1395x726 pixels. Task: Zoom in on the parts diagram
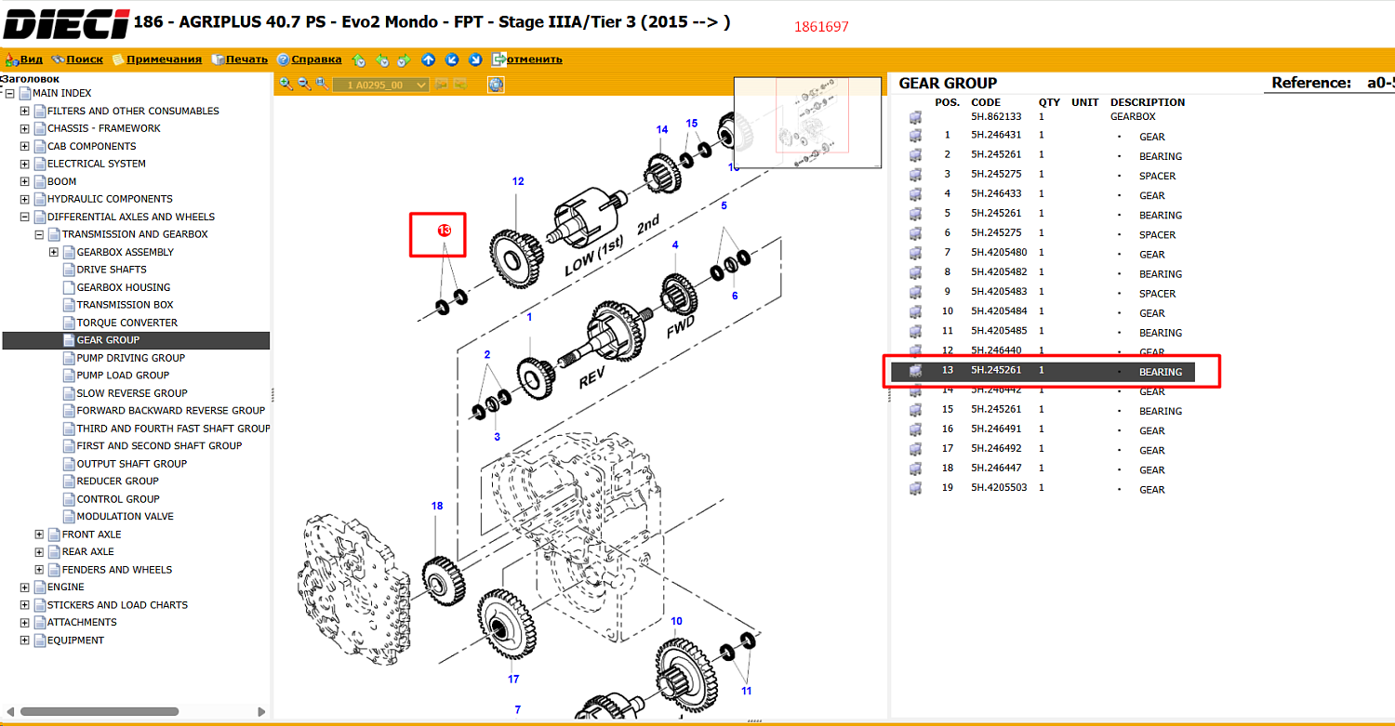[x=286, y=84]
